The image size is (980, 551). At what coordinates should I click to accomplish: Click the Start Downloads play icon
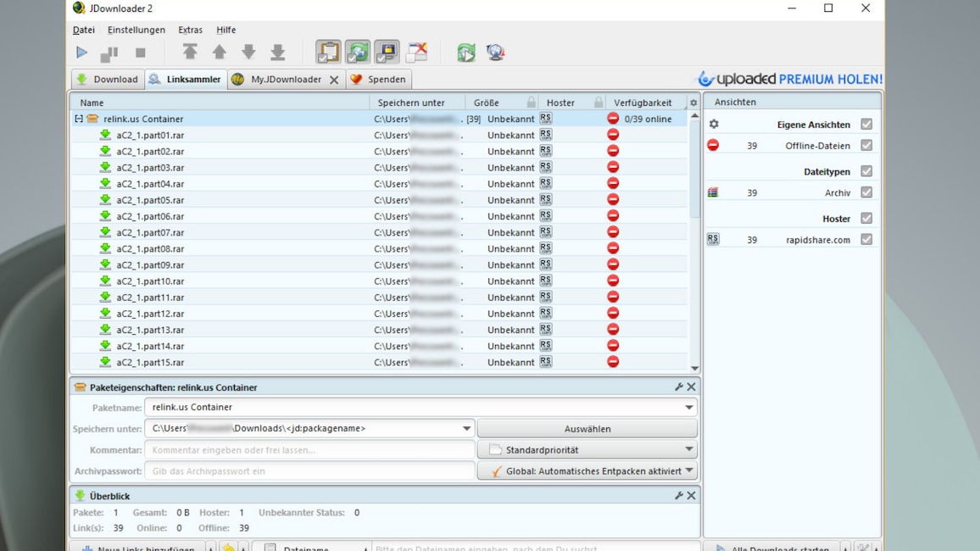click(81, 53)
